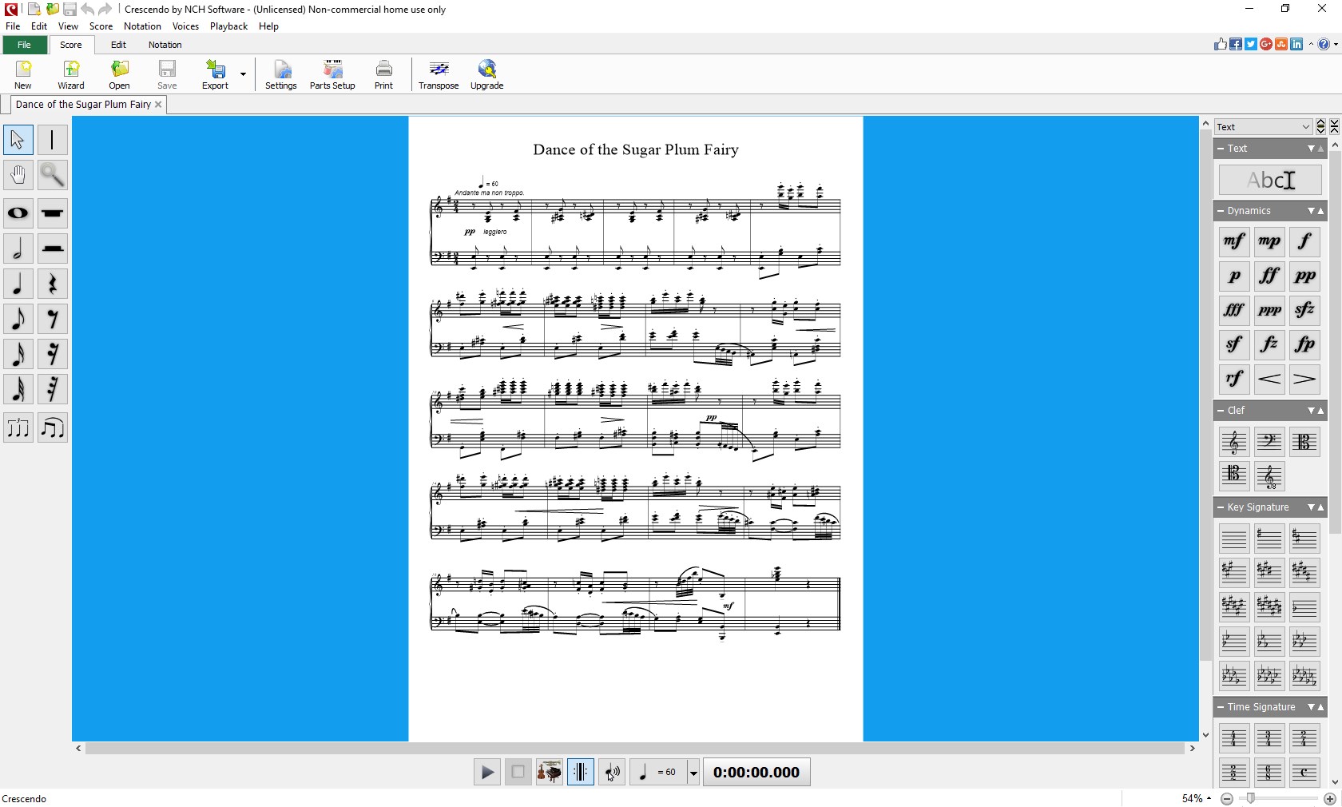The image size is (1342, 807).
Task: Open the tempo value dropdown
Action: pyautogui.click(x=692, y=772)
